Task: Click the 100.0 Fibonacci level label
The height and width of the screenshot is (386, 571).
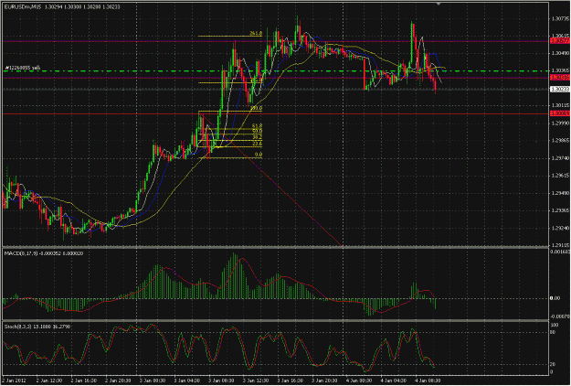Action: tap(257, 108)
